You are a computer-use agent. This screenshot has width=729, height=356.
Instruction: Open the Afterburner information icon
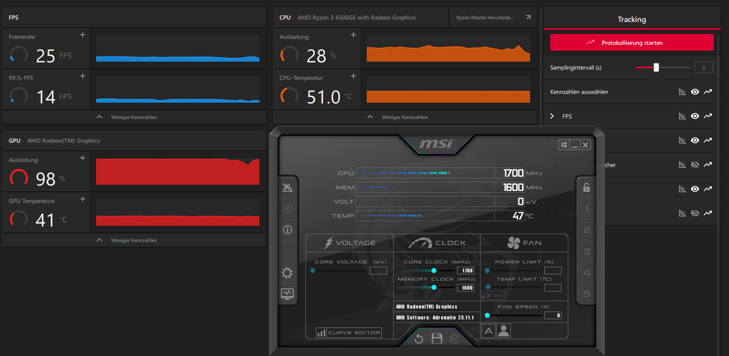tap(287, 230)
